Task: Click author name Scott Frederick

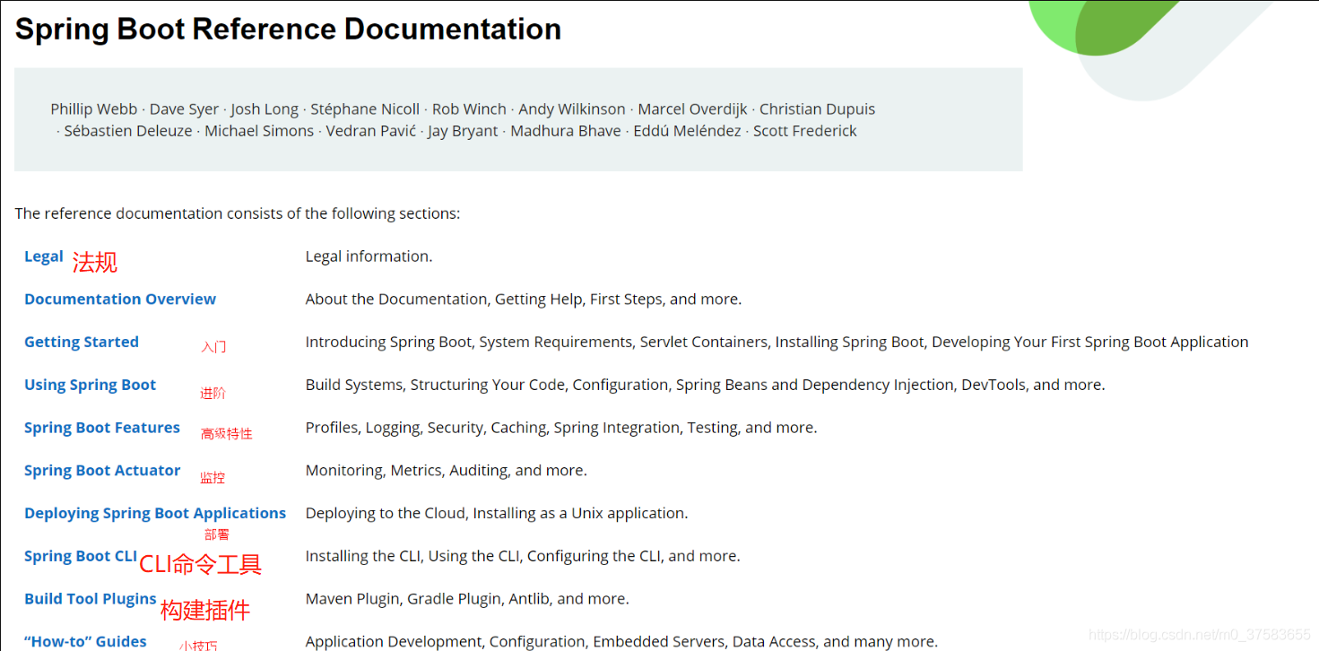Action: click(x=805, y=131)
